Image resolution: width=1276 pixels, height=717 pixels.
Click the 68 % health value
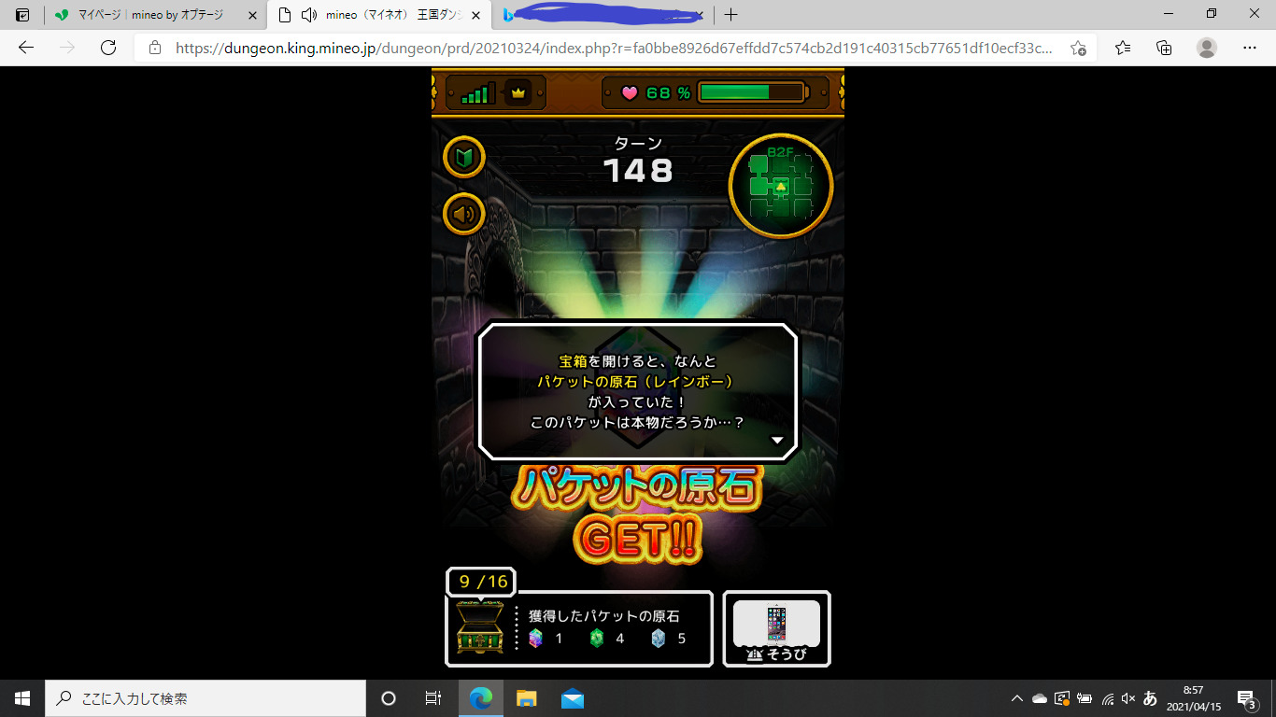tap(668, 92)
